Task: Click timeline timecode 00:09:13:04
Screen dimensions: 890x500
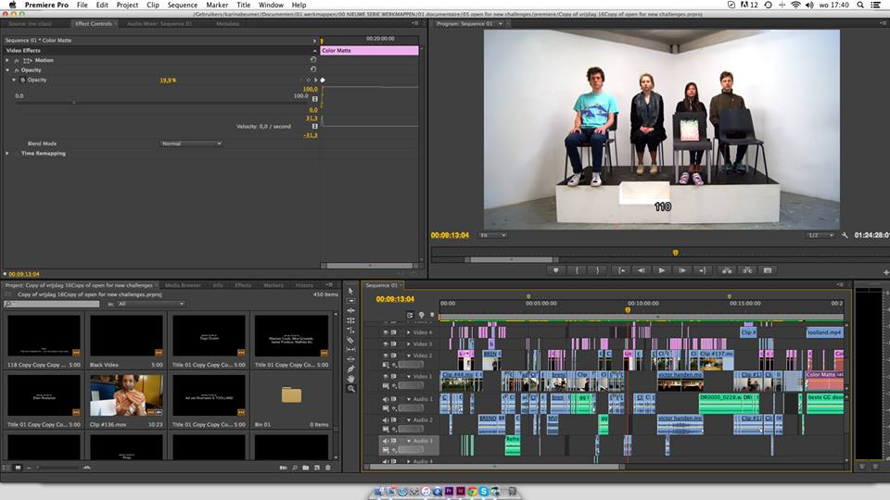Action: (x=395, y=299)
